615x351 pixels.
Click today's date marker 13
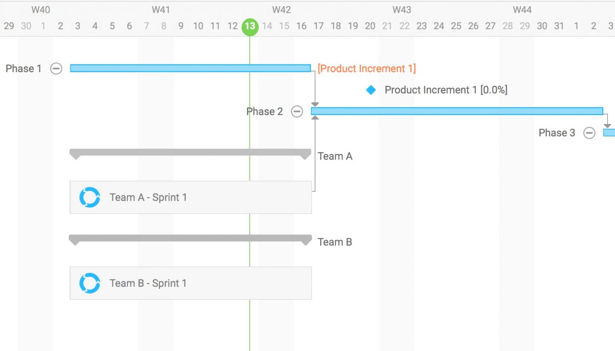coord(250,26)
